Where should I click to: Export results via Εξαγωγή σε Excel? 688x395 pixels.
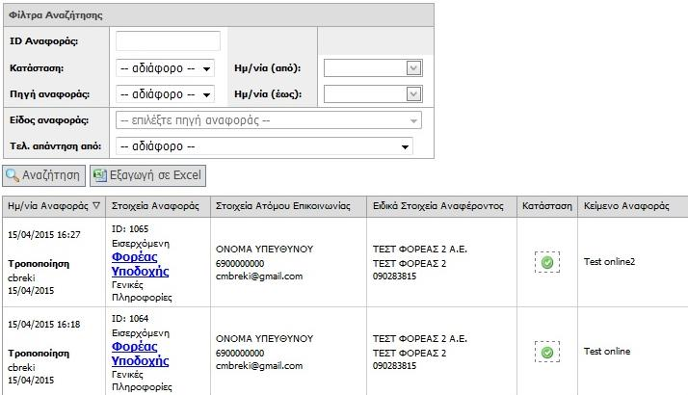coord(147,175)
